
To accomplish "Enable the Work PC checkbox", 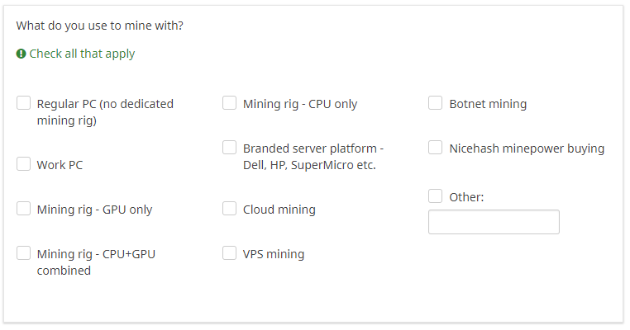I will (x=23, y=164).
